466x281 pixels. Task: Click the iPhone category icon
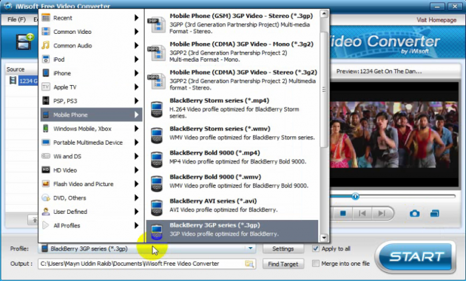[x=46, y=73]
